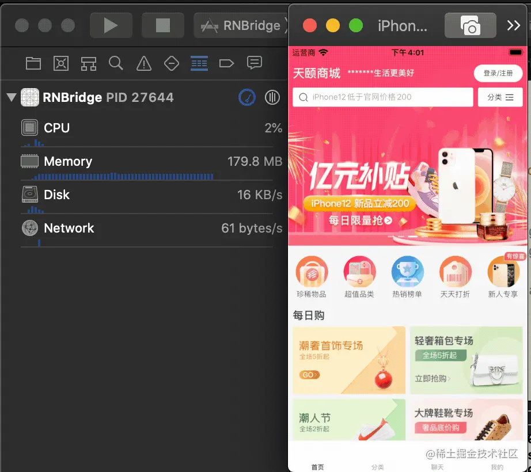The image size is (531, 472).
Task: Open the Source Control navigator
Action: 61,63
